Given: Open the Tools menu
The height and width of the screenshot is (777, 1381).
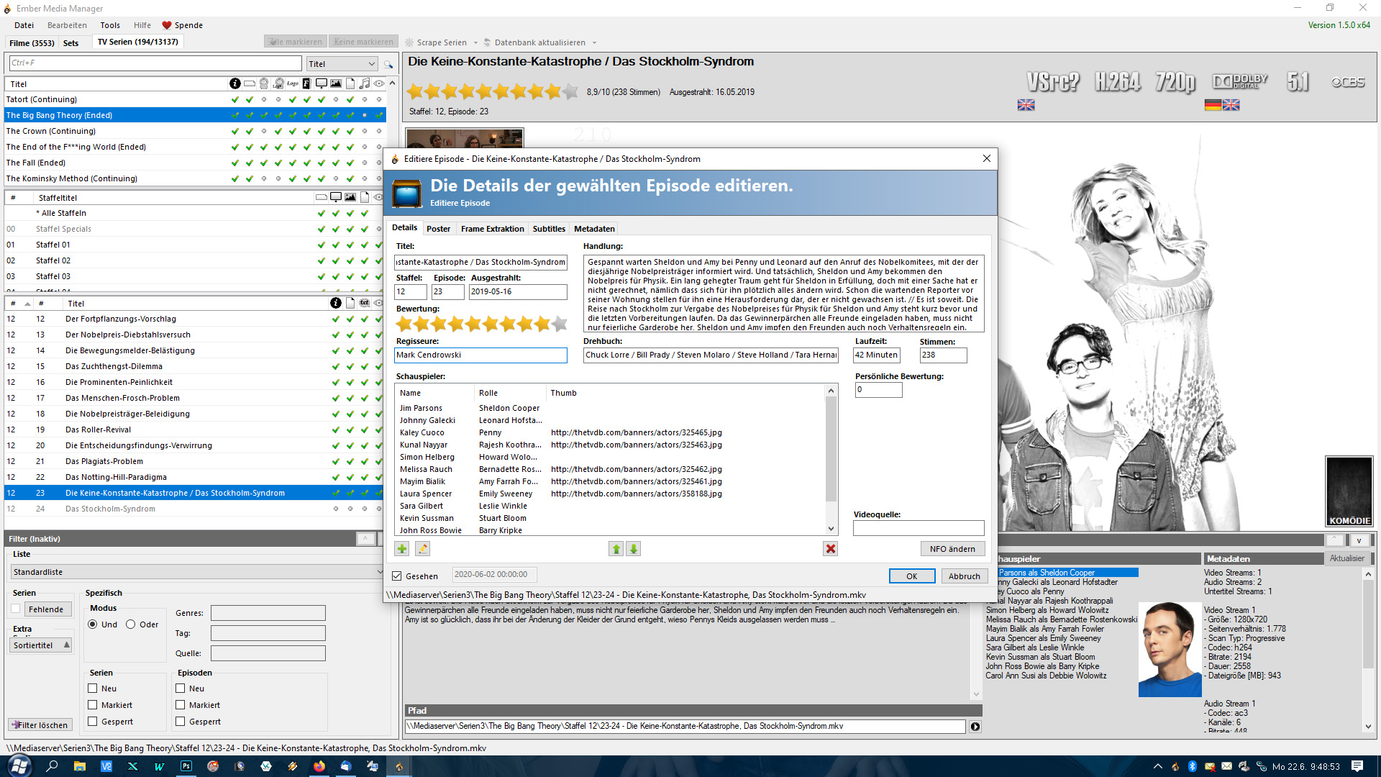Looking at the screenshot, I should [x=110, y=25].
